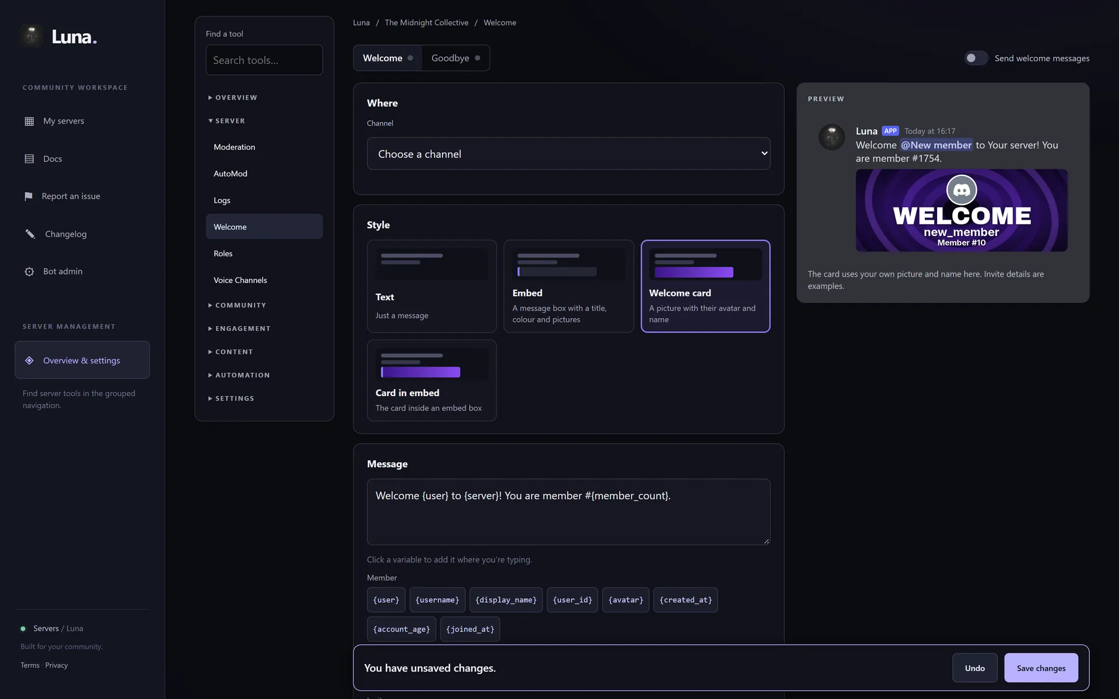Select the Embed style card
Viewport: 1119px width, 699px height.
(569, 286)
